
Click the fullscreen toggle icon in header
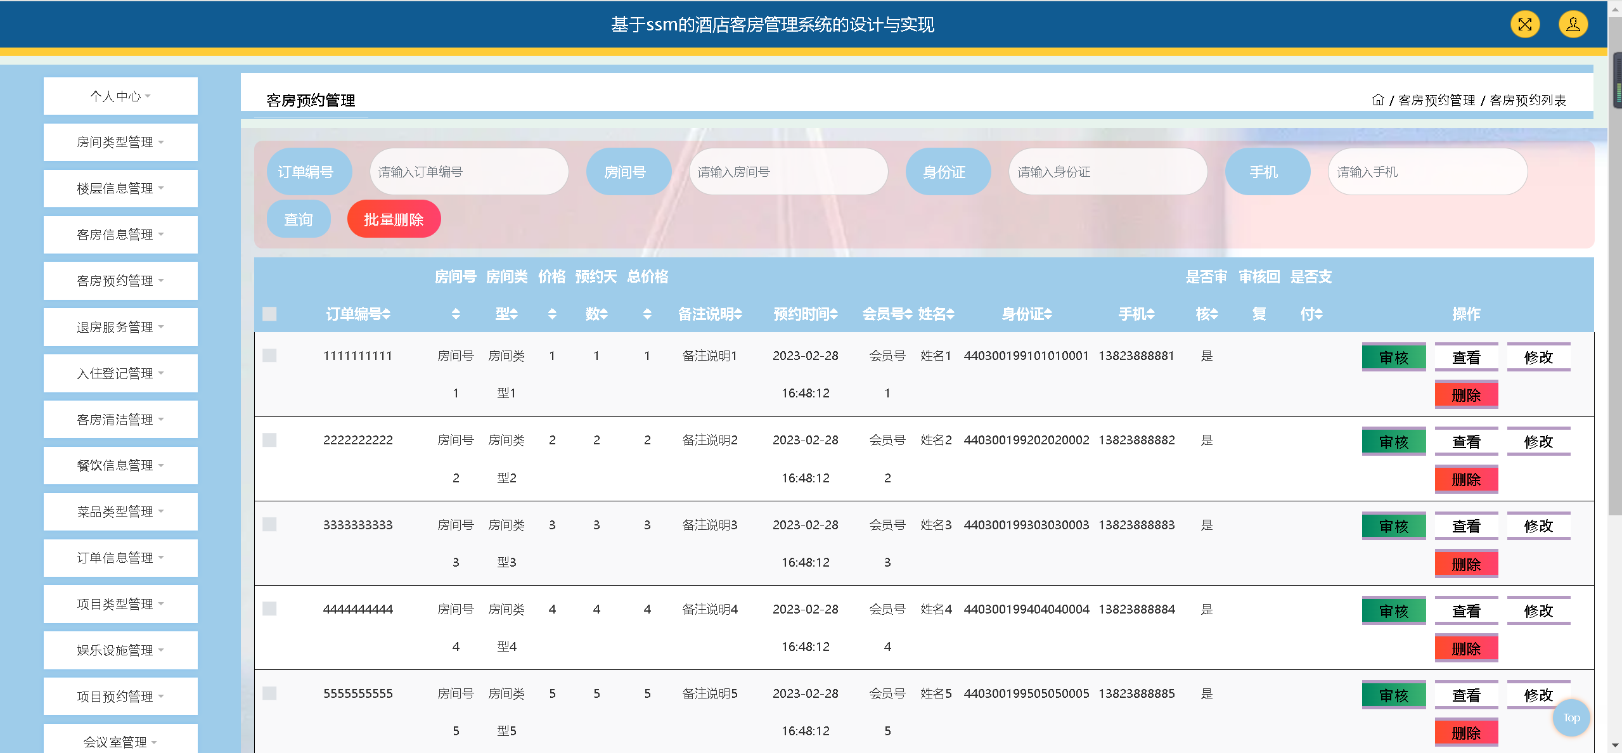click(1525, 25)
